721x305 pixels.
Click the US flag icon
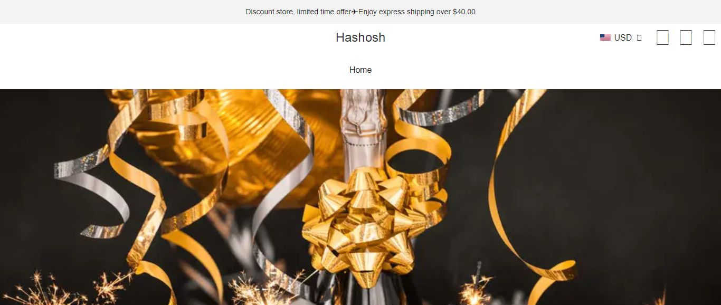(605, 37)
